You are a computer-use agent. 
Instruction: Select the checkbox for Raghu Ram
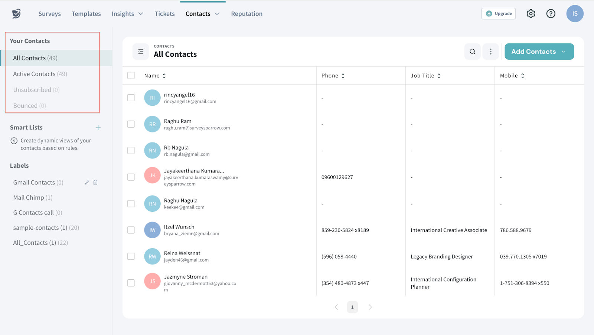click(131, 124)
